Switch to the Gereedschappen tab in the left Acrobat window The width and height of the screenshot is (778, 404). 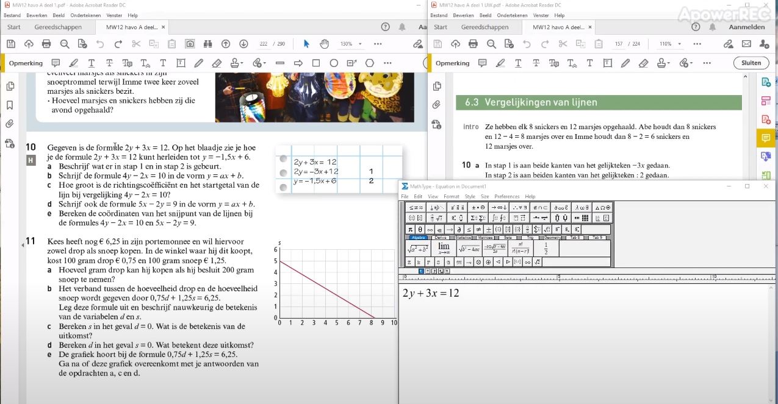(58, 27)
